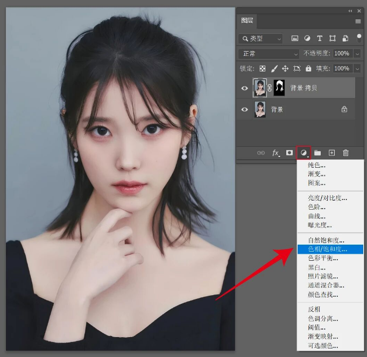Delete layer trash icon

pos(345,153)
